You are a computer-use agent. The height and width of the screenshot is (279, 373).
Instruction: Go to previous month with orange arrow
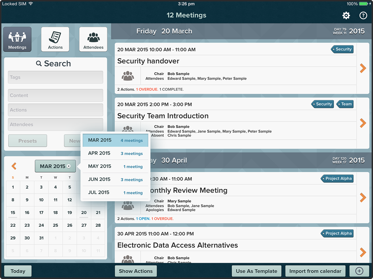coord(14,166)
